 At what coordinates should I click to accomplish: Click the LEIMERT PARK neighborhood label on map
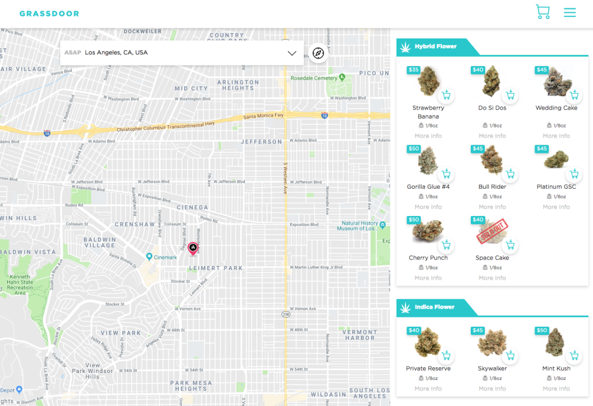click(x=215, y=268)
